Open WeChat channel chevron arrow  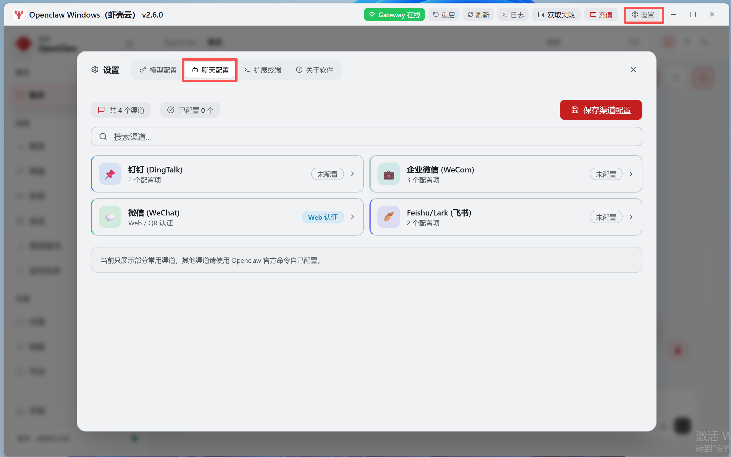pos(352,217)
